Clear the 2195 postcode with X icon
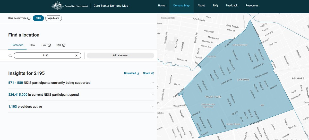The image size is (309, 140). [x=76, y=55]
